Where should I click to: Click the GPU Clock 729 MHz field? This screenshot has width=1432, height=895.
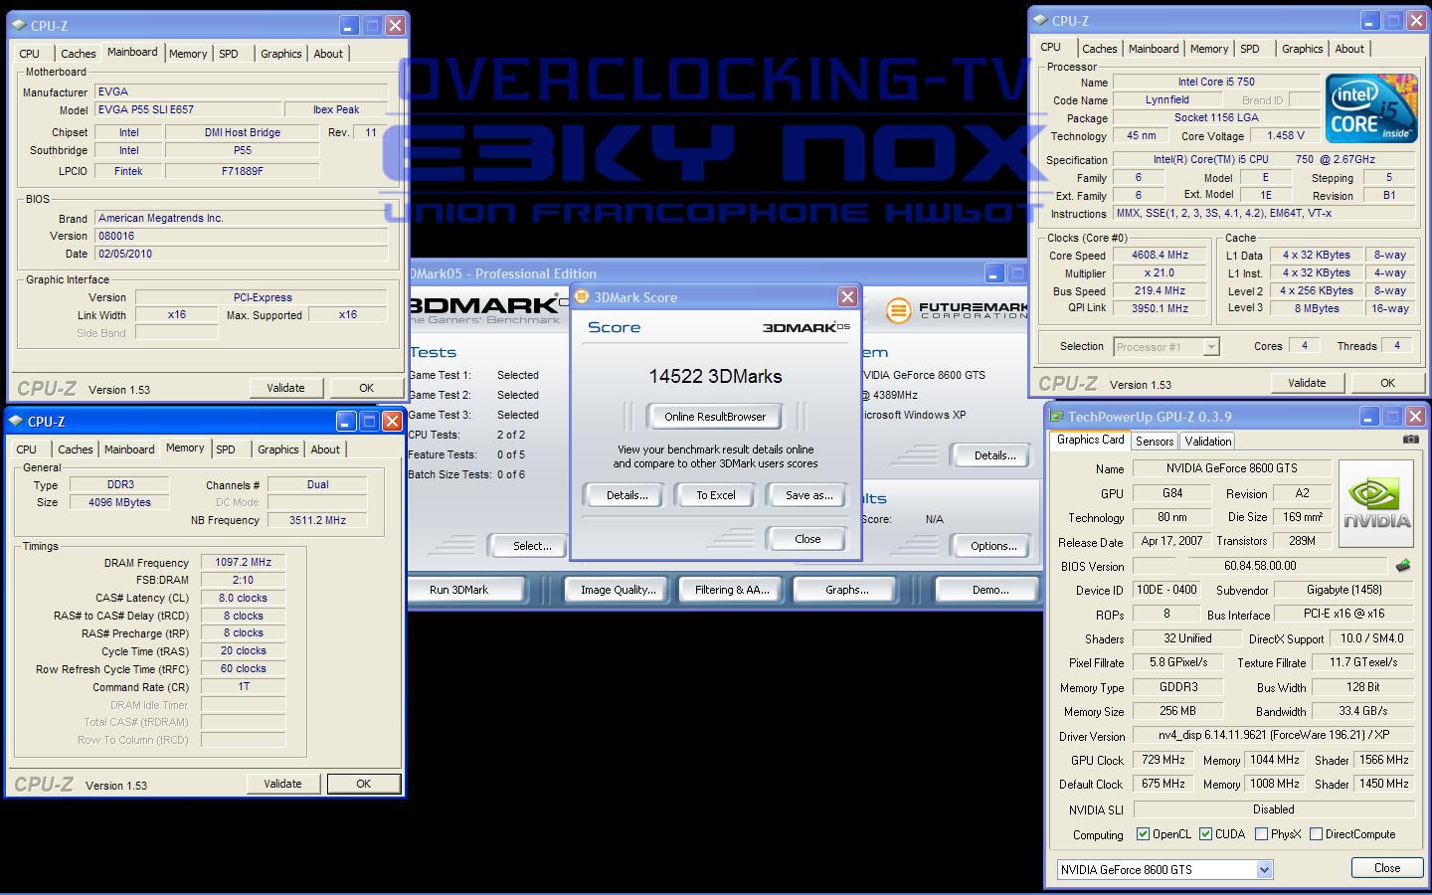click(x=1163, y=760)
